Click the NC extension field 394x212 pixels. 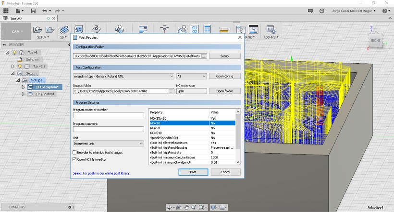coord(191,91)
